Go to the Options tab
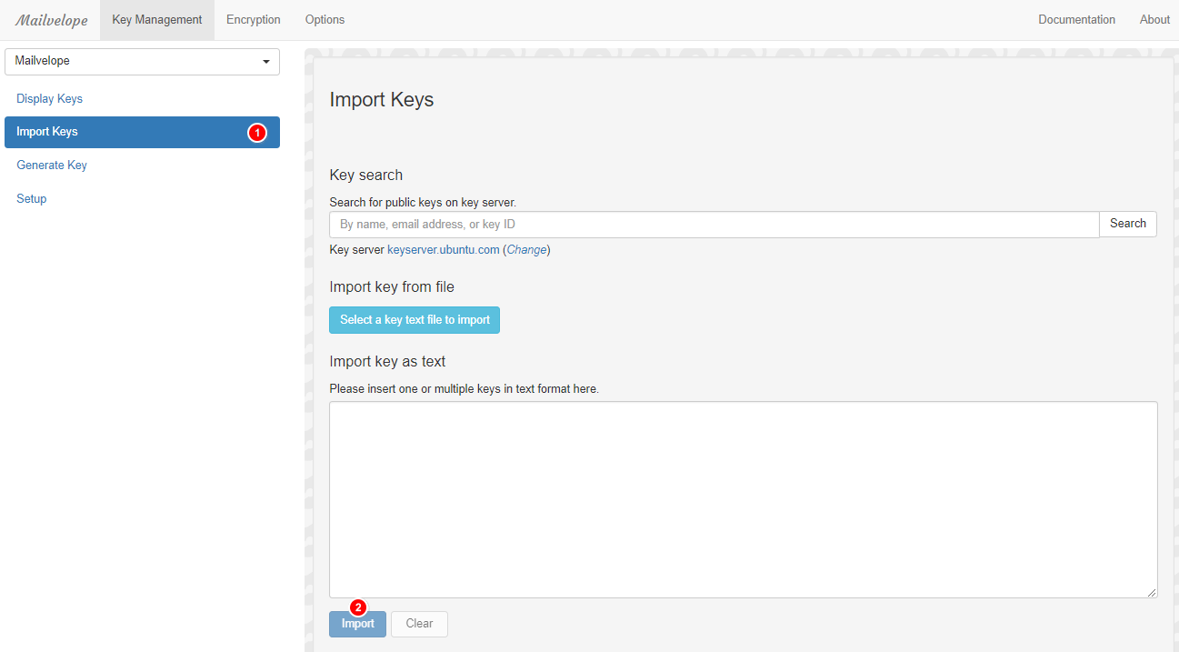Viewport: 1179px width, 652px height. click(x=325, y=20)
